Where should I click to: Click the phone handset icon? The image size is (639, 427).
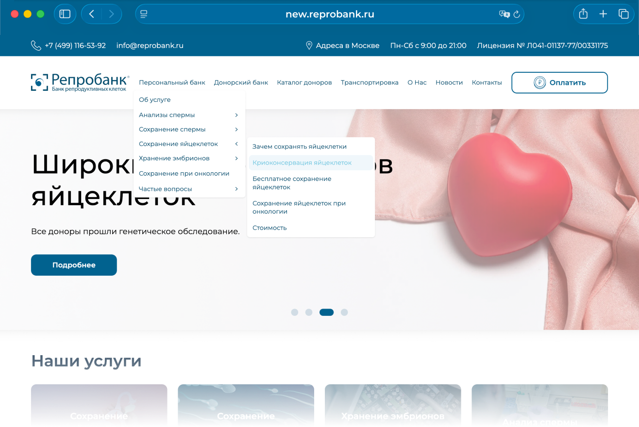coord(36,46)
